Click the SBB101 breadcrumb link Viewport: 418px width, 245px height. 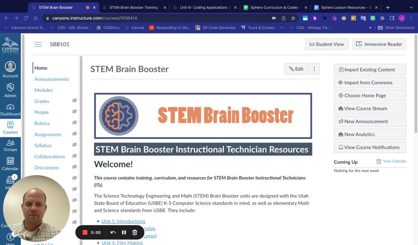point(59,44)
